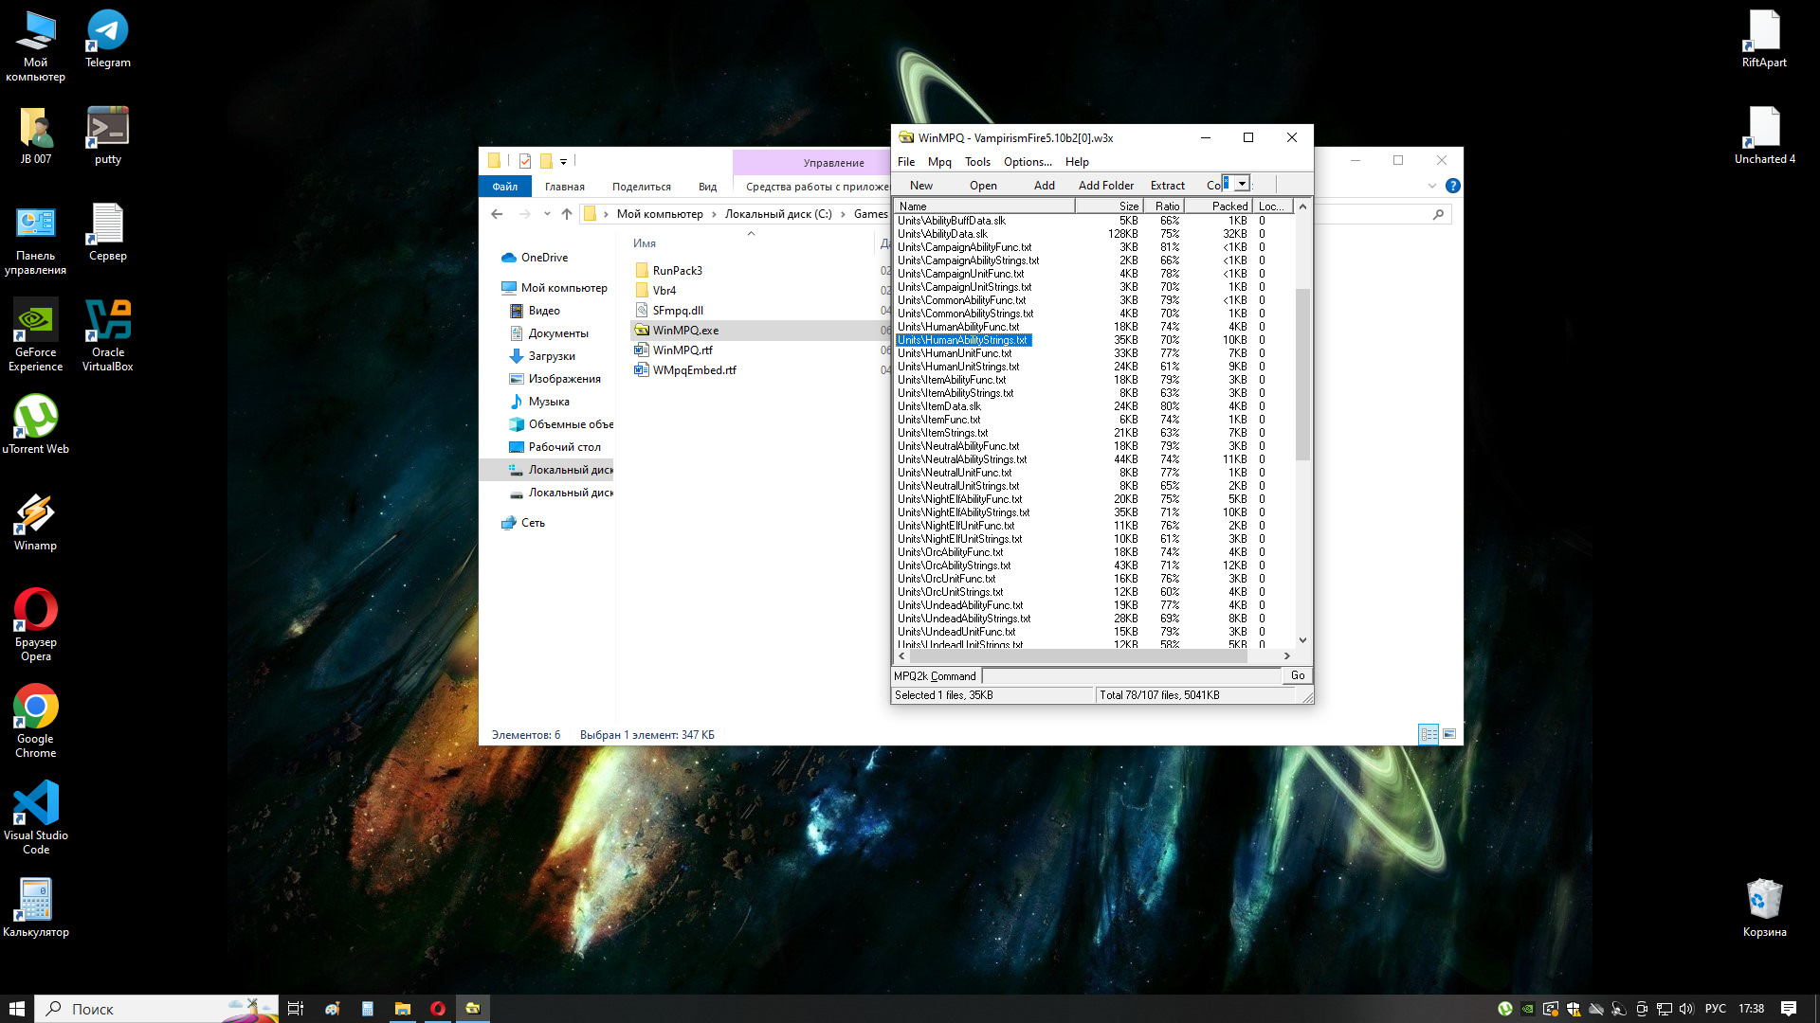Expand the ribbon with the chevron near Help
The height and width of the screenshot is (1023, 1820).
1431,186
